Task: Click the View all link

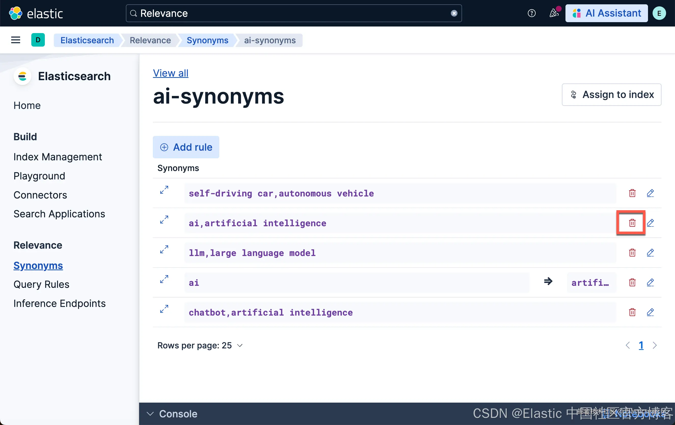Action: click(170, 73)
